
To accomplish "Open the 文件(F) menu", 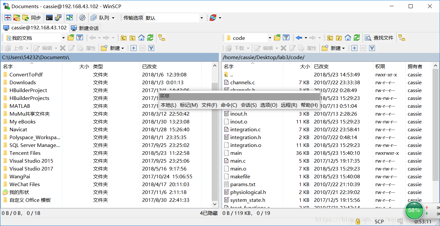I will pyautogui.click(x=209, y=105).
